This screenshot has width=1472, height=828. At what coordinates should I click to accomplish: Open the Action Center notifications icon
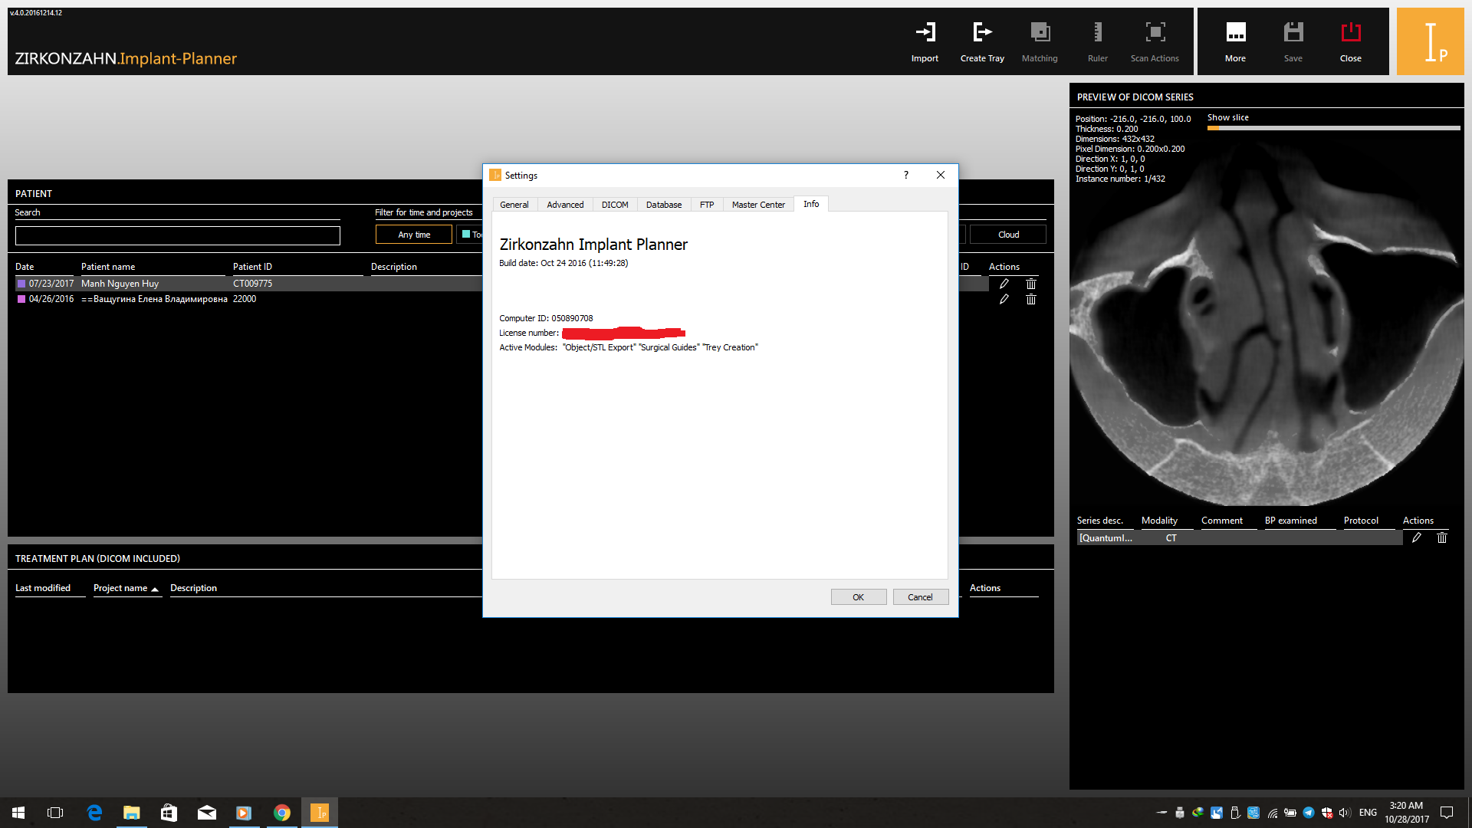click(x=1447, y=813)
